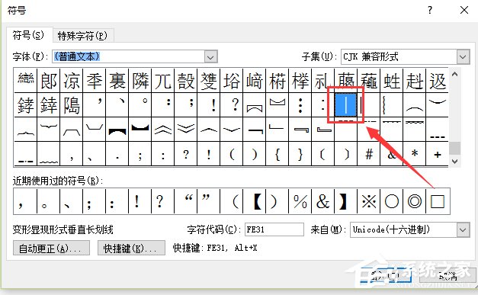Select the # symbol in the grid
478x295 pixels.
(x=368, y=154)
